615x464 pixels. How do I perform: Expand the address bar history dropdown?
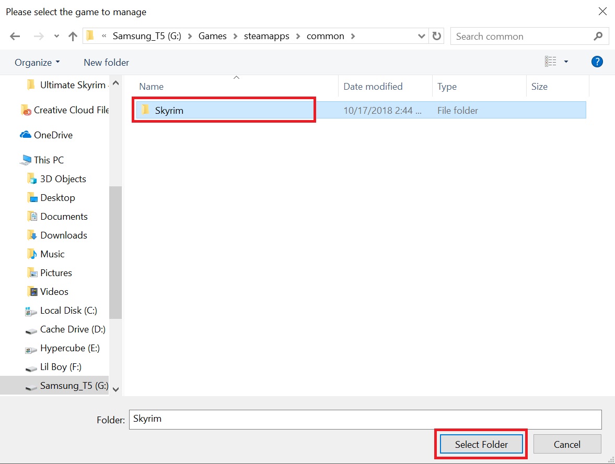point(421,36)
